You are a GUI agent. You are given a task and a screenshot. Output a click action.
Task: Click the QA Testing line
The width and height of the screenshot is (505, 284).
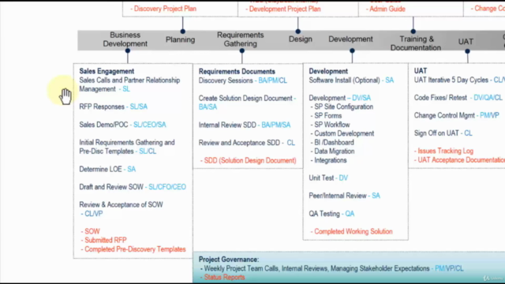click(x=331, y=214)
